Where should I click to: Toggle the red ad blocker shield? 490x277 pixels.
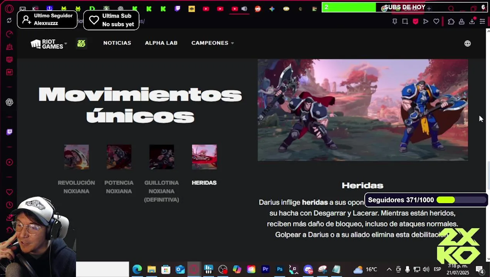415,22
